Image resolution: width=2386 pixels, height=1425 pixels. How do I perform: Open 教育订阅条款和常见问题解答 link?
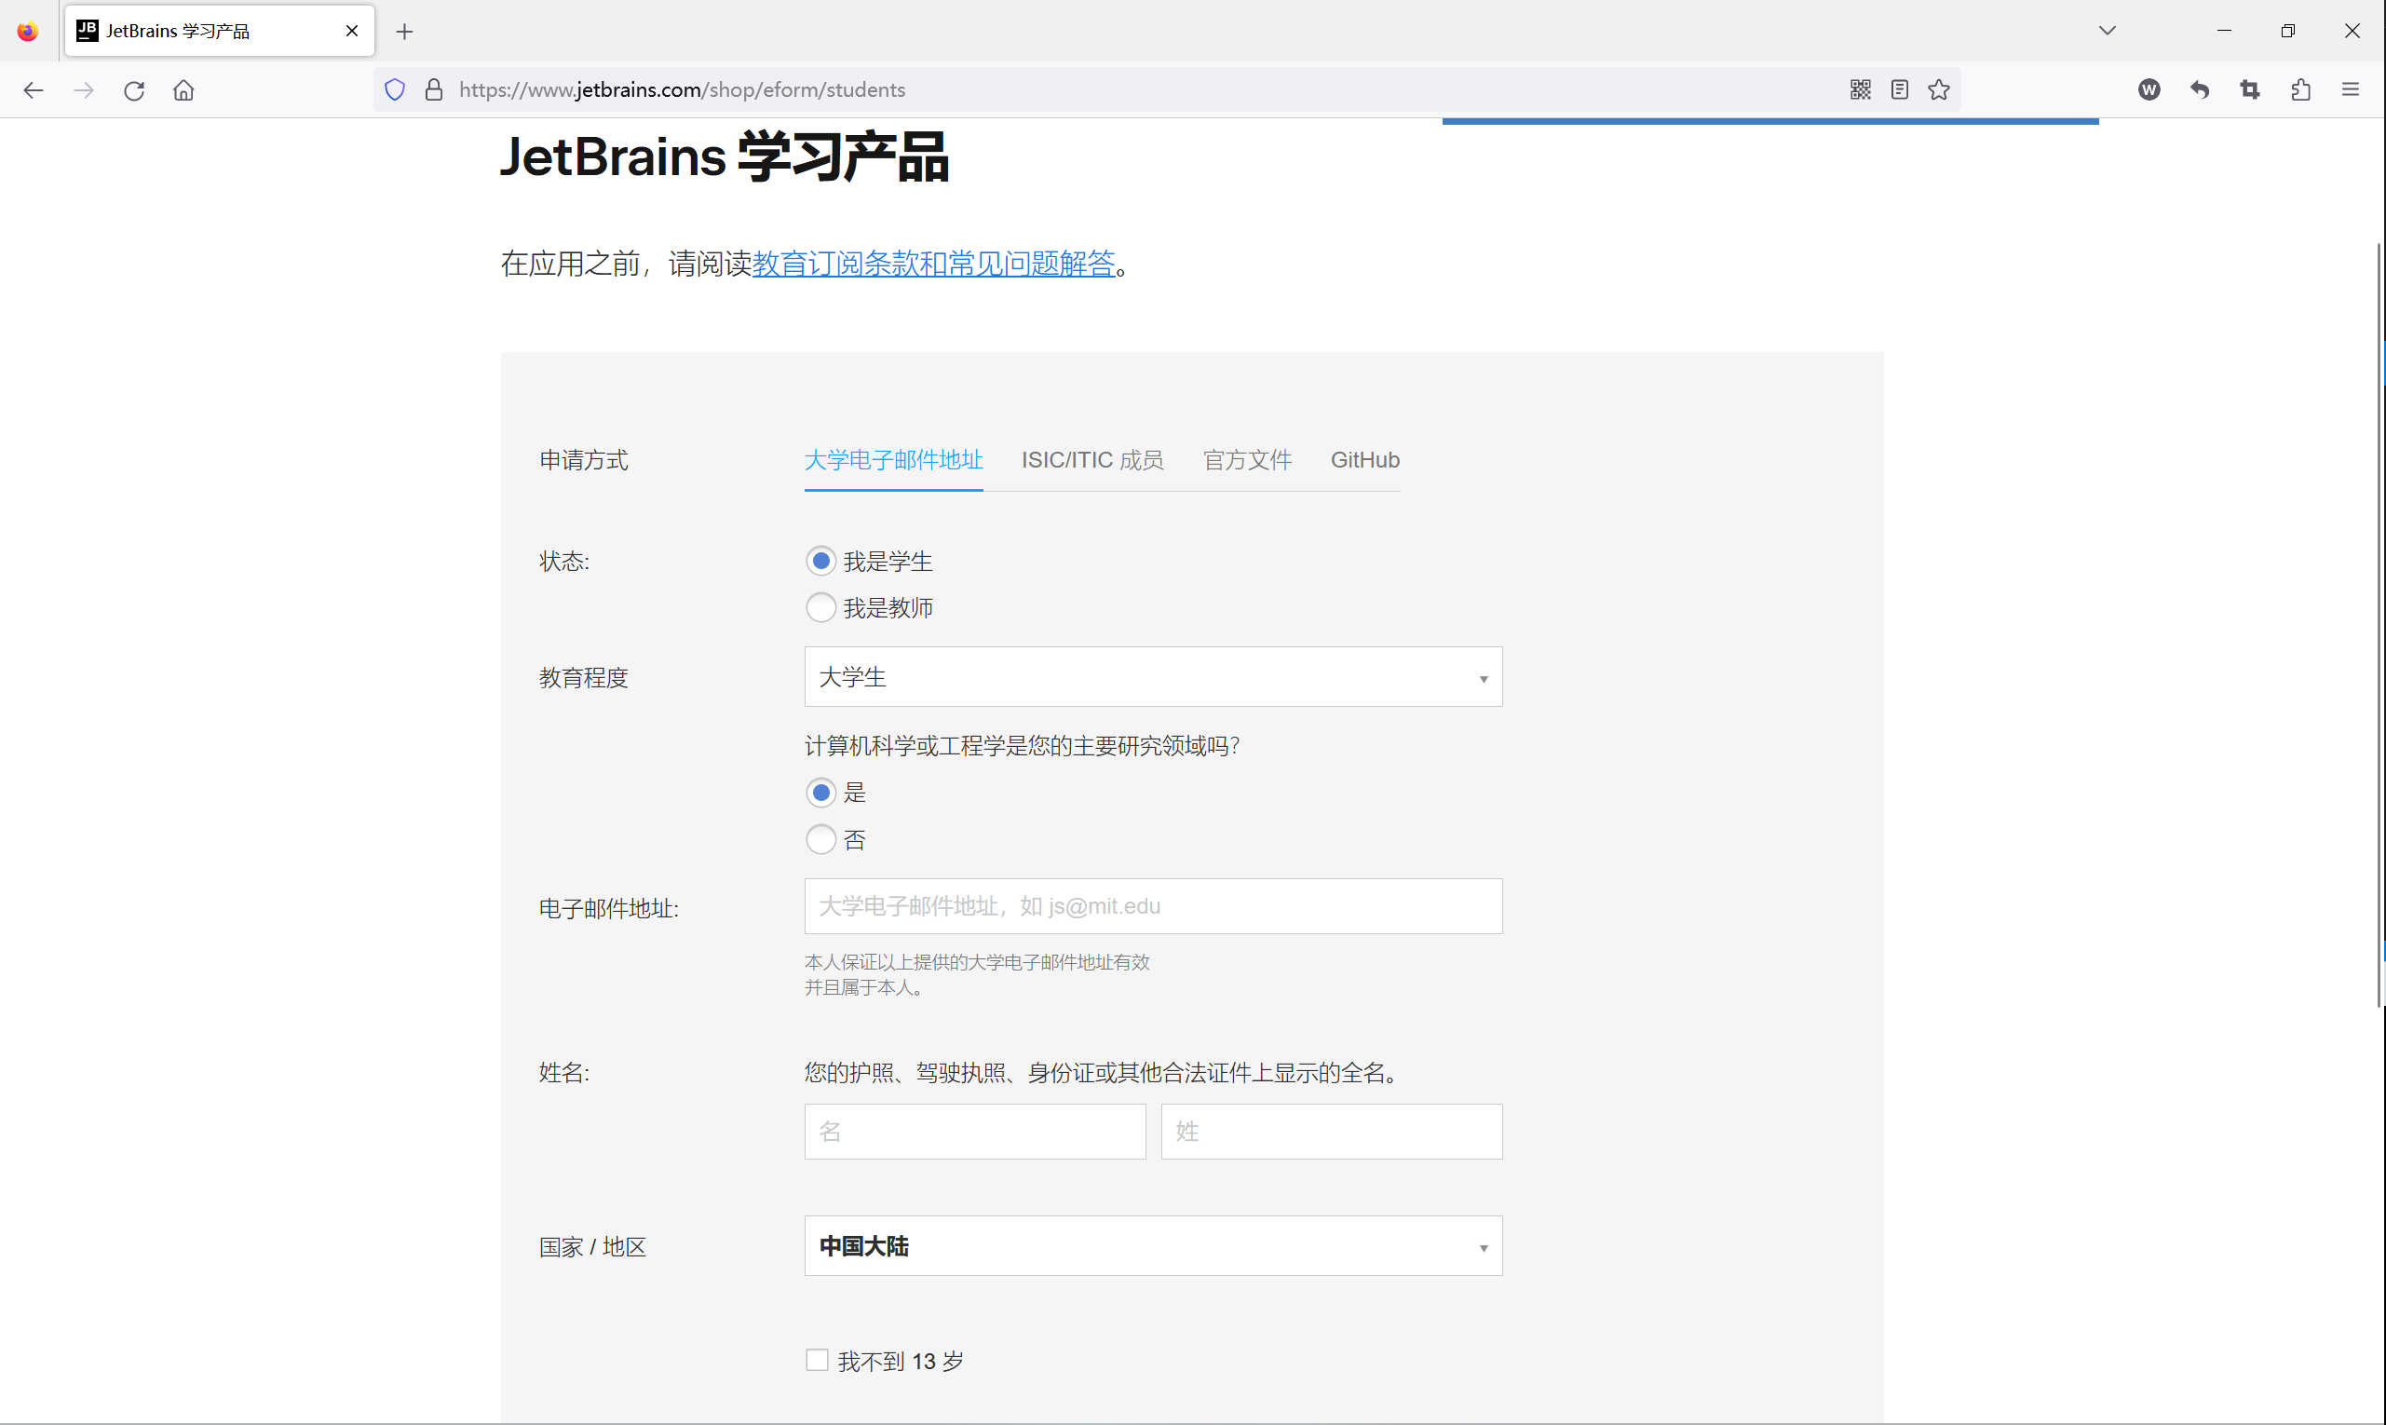[933, 263]
